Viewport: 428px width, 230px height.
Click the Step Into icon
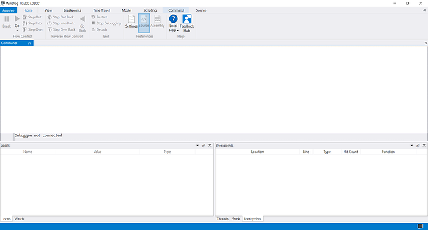tap(24, 23)
